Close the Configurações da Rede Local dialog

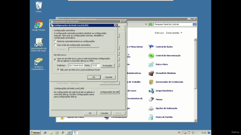tap(115, 25)
